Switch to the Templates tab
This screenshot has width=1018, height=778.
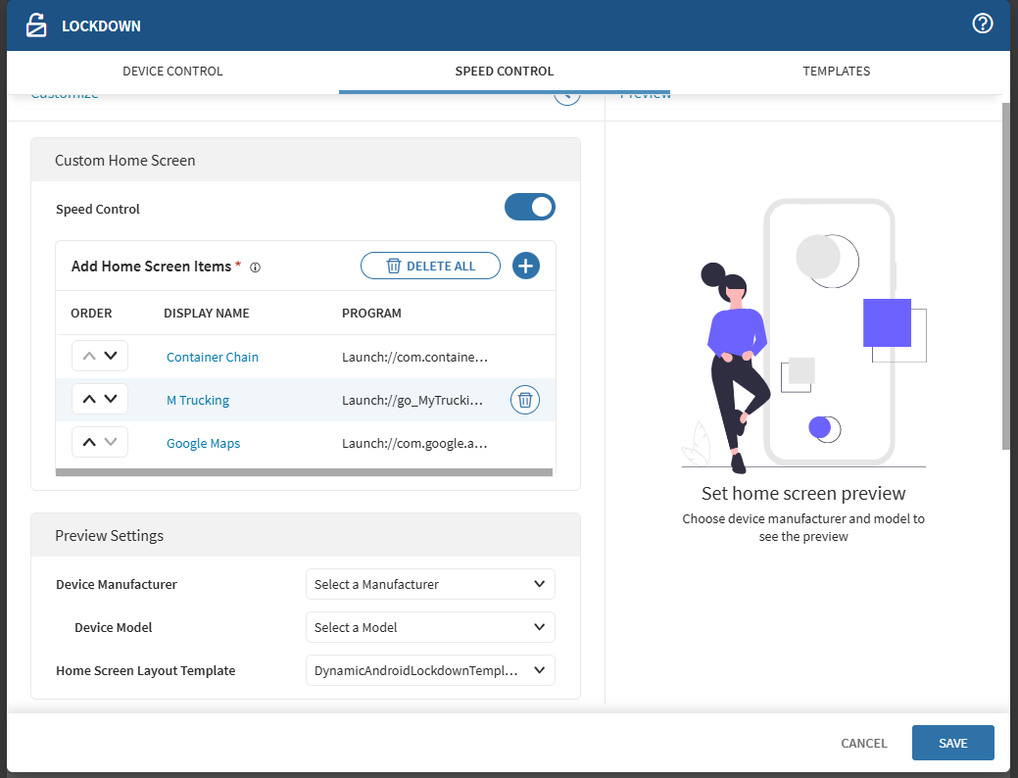836,72
